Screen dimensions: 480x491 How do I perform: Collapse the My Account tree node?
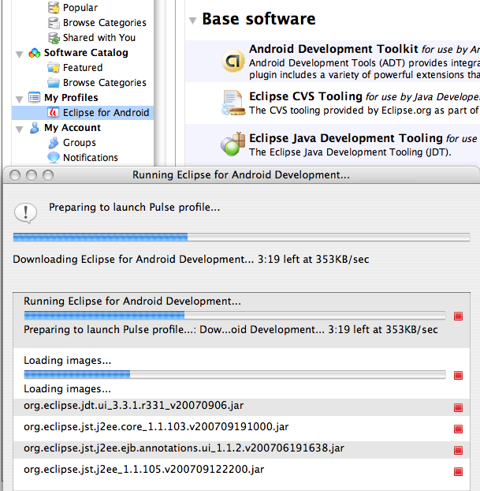coord(20,129)
